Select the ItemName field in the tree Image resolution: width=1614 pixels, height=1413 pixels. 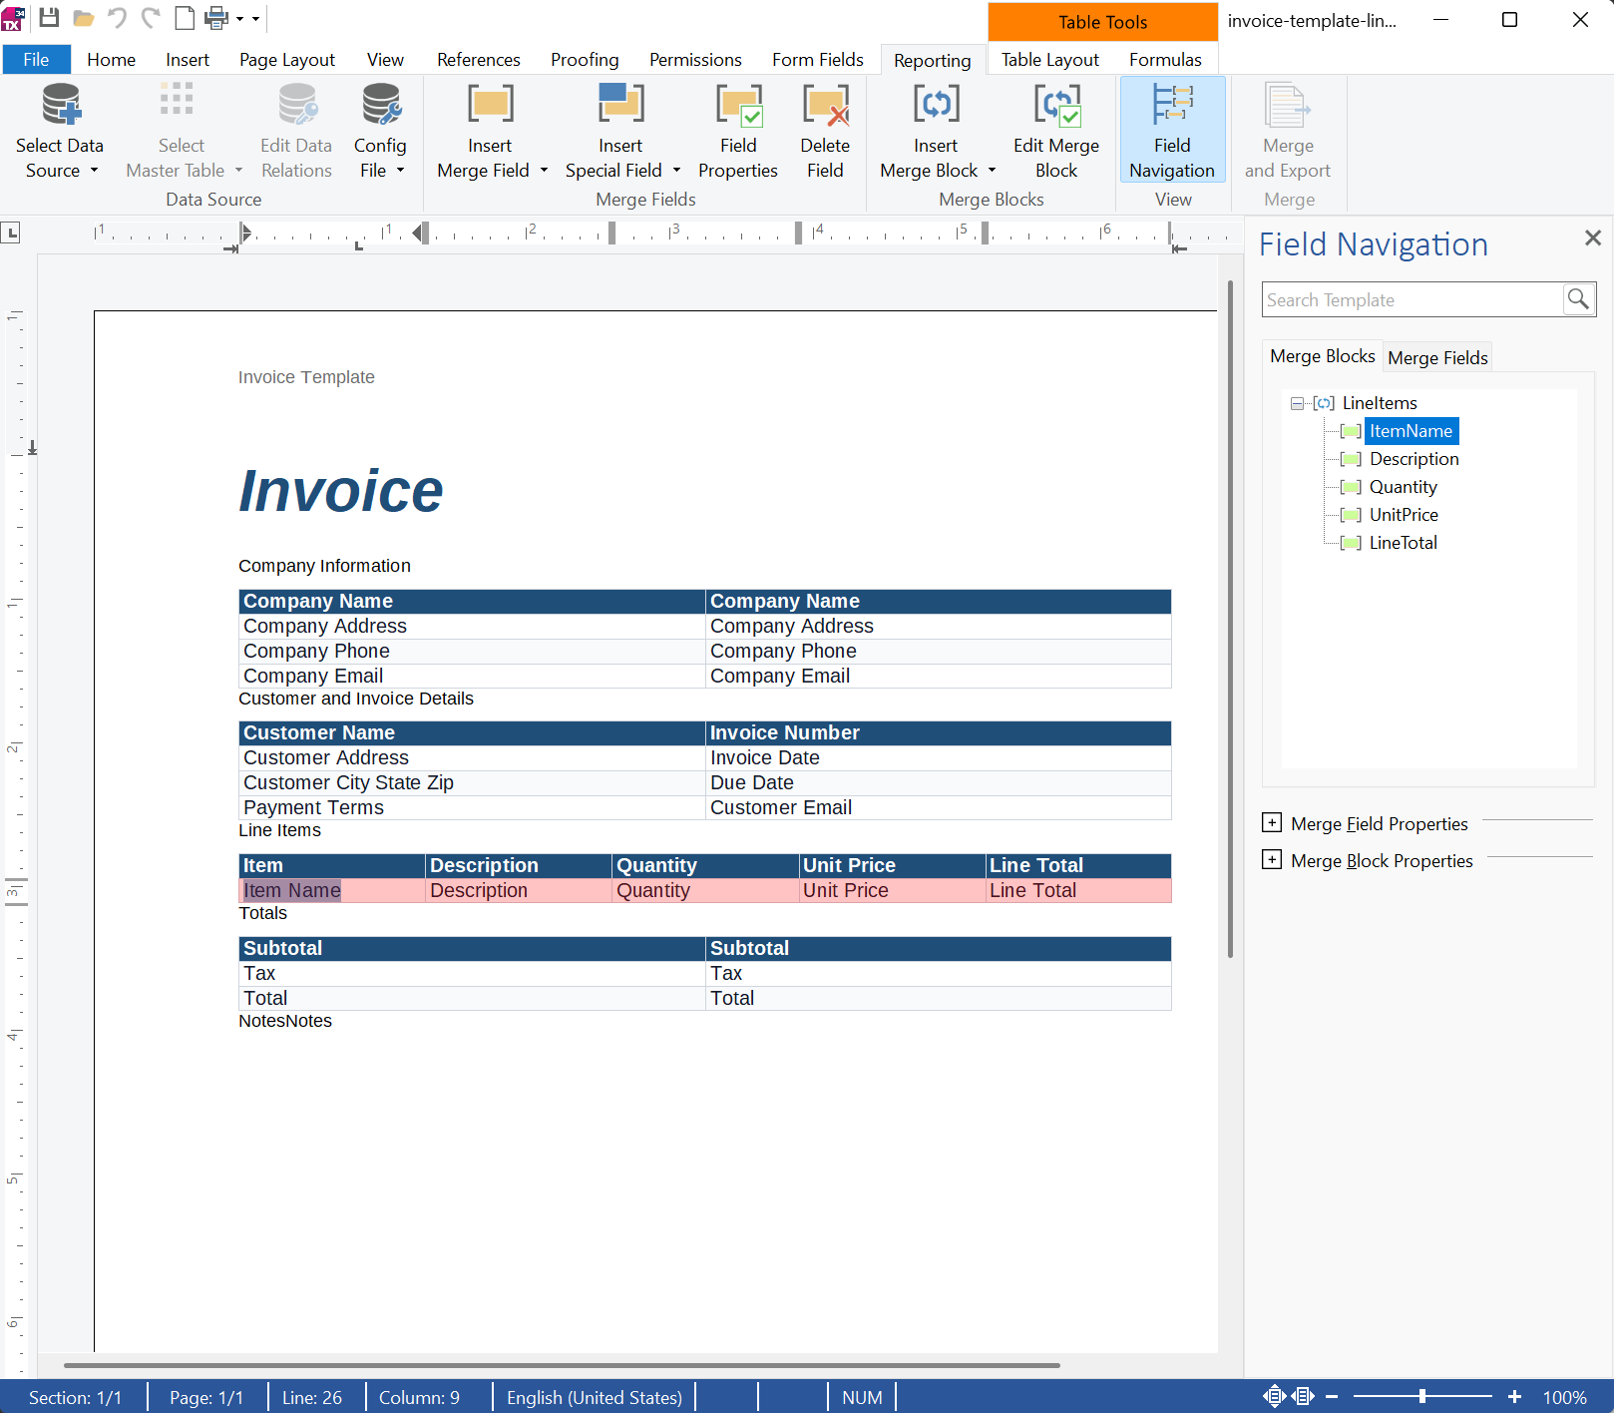pyautogui.click(x=1411, y=431)
